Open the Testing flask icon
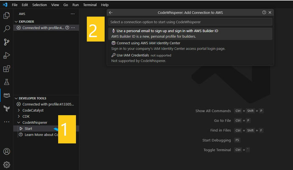 pyautogui.click(x=7, y=82)
